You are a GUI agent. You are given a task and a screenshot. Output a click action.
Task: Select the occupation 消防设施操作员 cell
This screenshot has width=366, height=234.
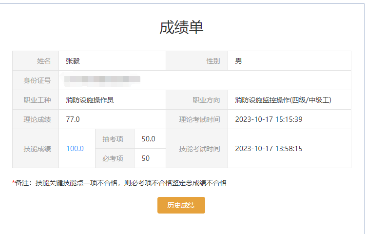pos(112,100)
